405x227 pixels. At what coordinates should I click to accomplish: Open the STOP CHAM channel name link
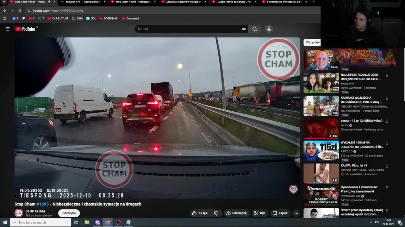[x=35, y=211]
